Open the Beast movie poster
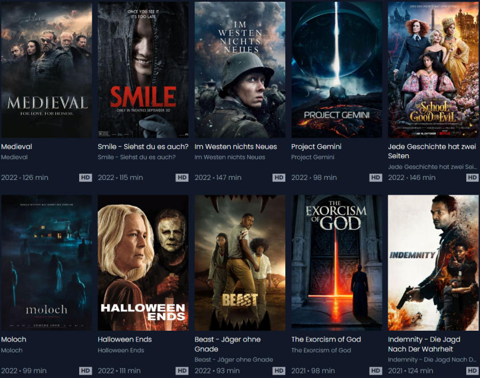Viewport: 480px width, 378px height. (x=240, y=263)
